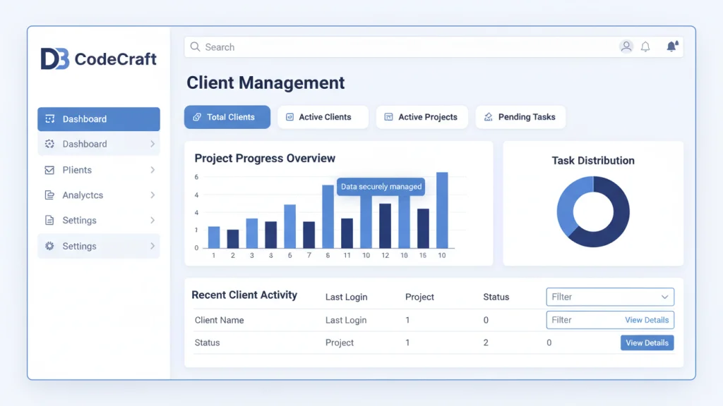Select the highlighted Dashboard menu item
Viewport: 723px width, 406px height.
(x=99, y=118)
